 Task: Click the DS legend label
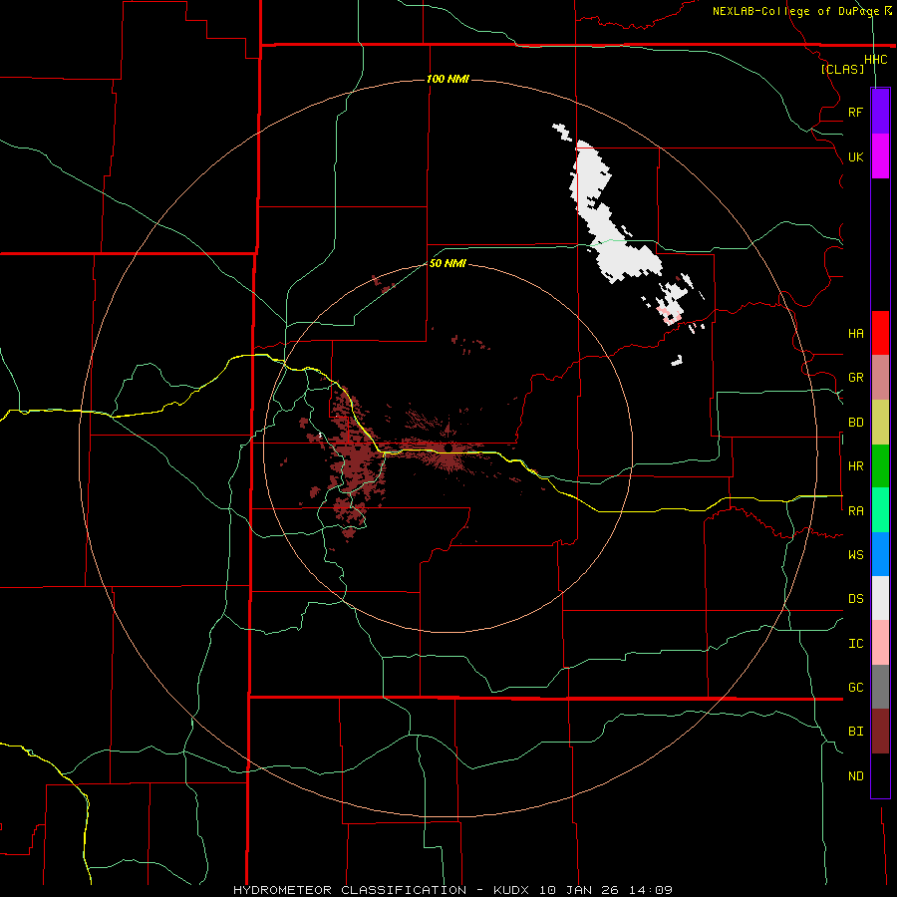point(855,599)
